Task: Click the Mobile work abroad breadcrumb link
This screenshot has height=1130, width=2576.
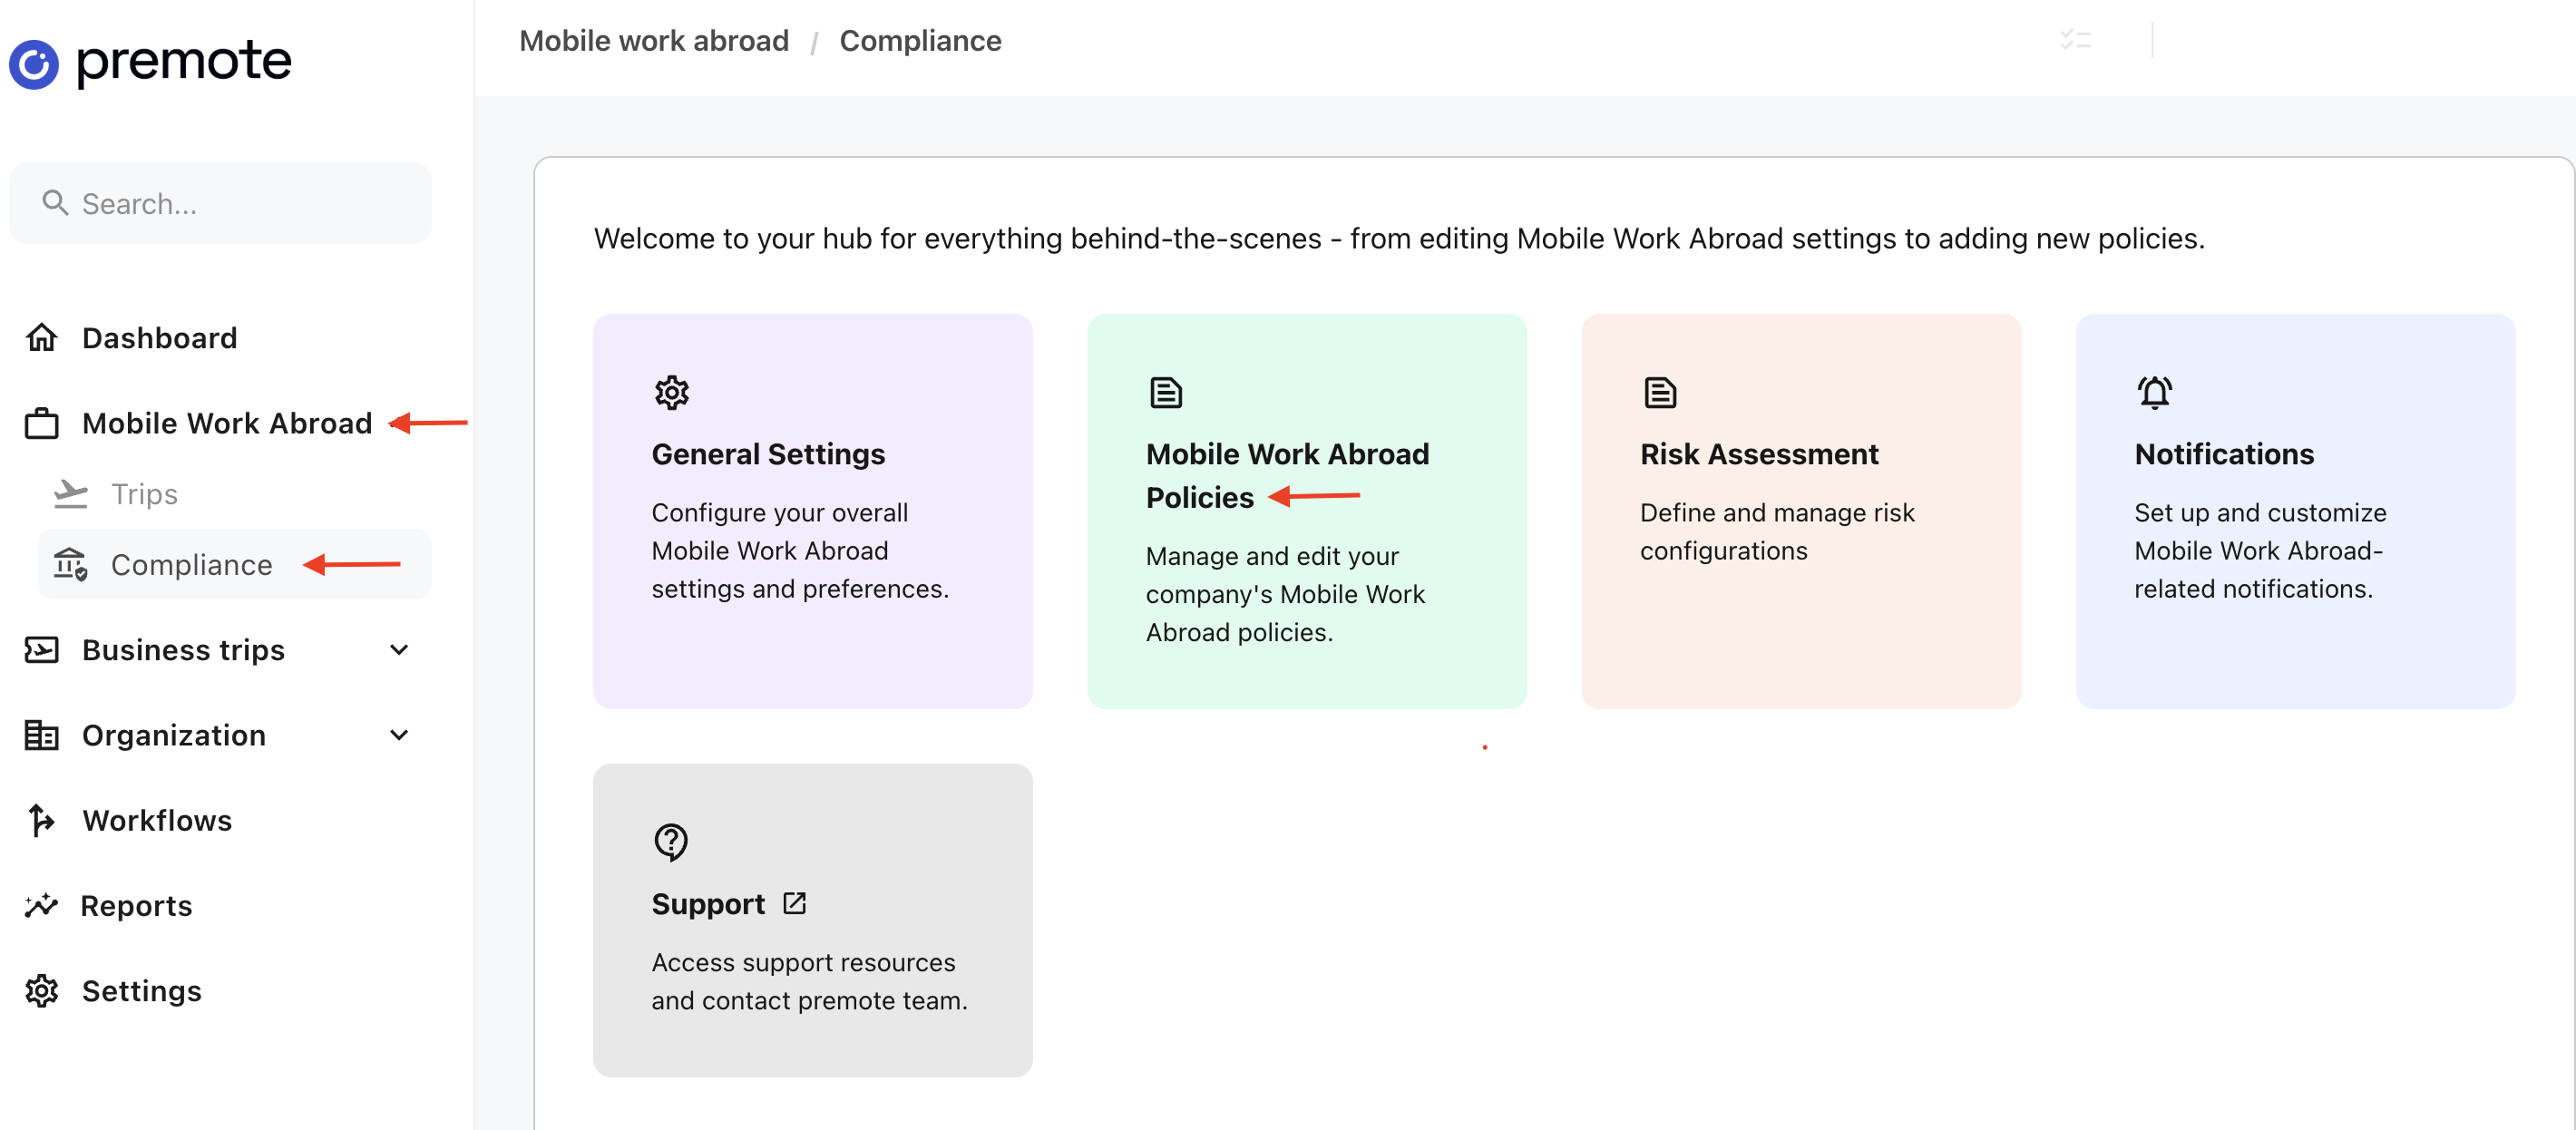Action: (x=653, y=41)
